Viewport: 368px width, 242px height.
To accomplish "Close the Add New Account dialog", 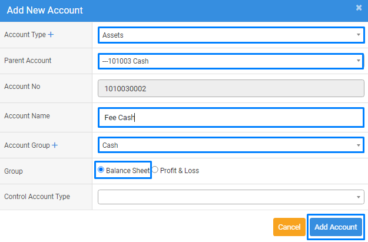I will tap(359, 8).
